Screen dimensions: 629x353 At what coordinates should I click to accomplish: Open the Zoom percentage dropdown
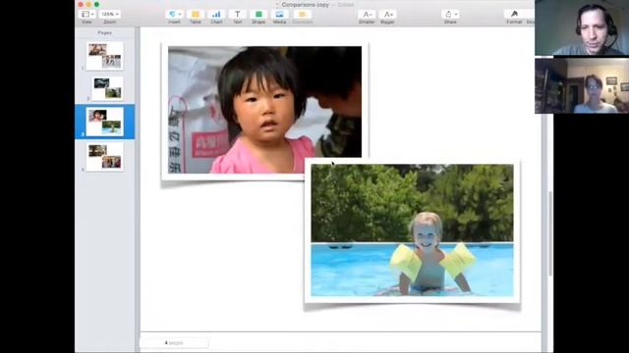point(110,15)
